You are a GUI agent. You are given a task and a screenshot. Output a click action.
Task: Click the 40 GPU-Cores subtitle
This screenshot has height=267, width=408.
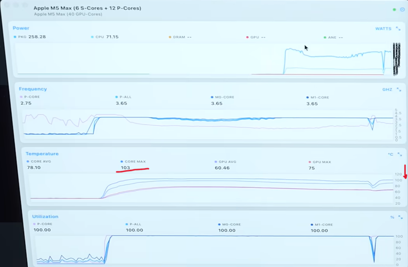coord(68,14)
